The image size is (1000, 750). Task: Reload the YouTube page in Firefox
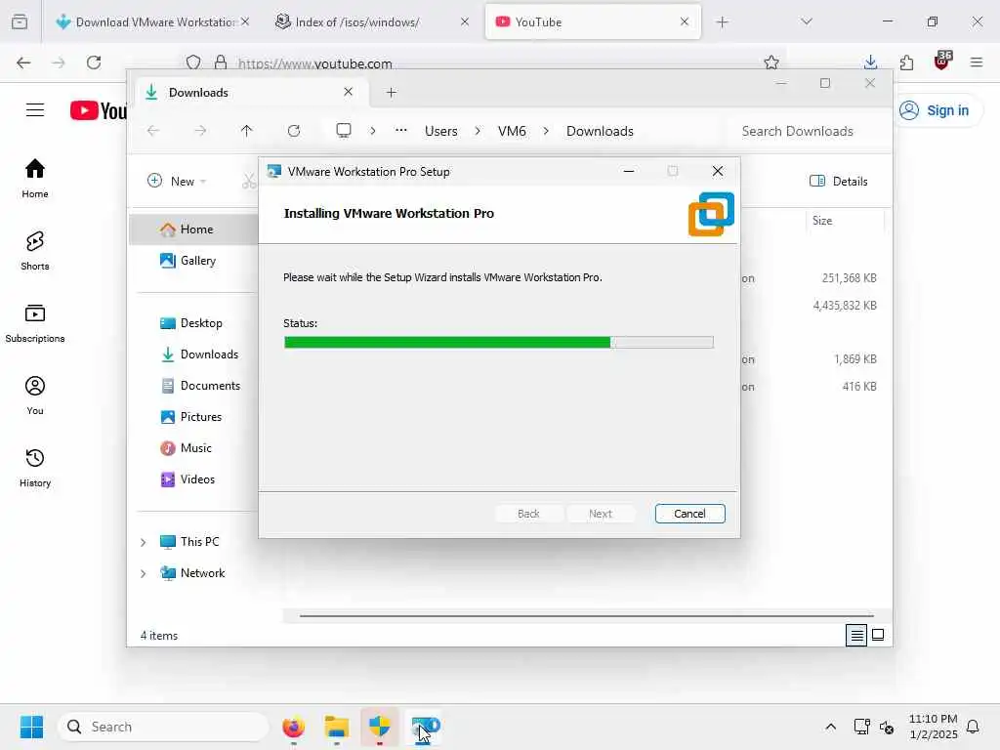tap(94, 62)
